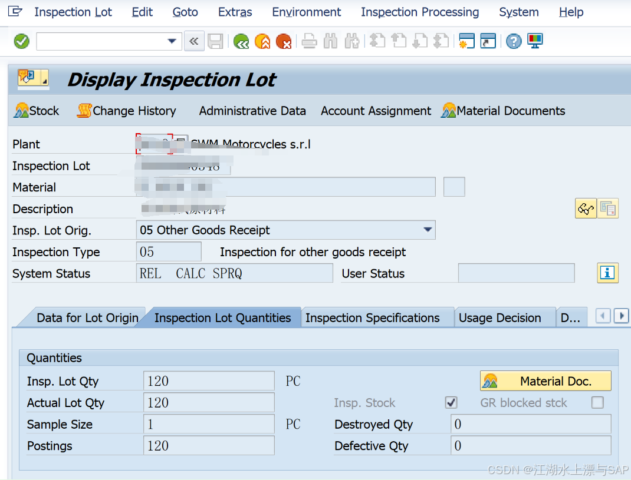The width and height of the screenshot is (631, 480).
Task: Click the Defective Qty field
Action: coord(531,445)
